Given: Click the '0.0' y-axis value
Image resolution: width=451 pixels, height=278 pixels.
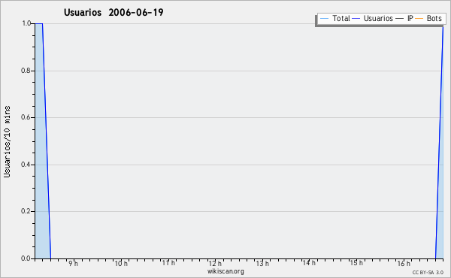Looking at the screenshot, I should pos(26,258).
